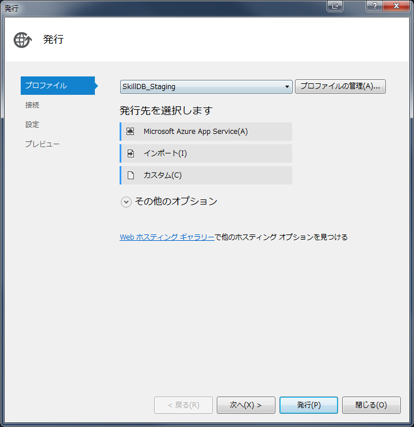Go to the プレビュー tab
This screenshot has height=427, width=414.
(x=42, y=144)
